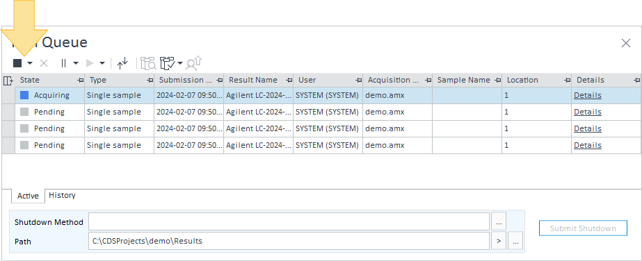Image resolution: width=642 pixels, height=261 pixels.
Task: Click the arrow button next to Path field
Action: click(499, 241)
